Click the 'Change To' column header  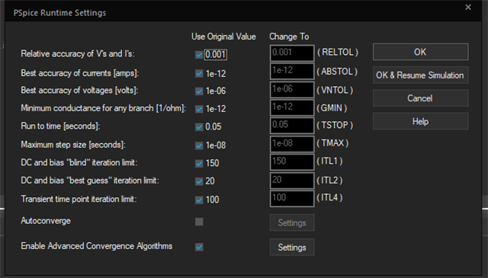289,37
